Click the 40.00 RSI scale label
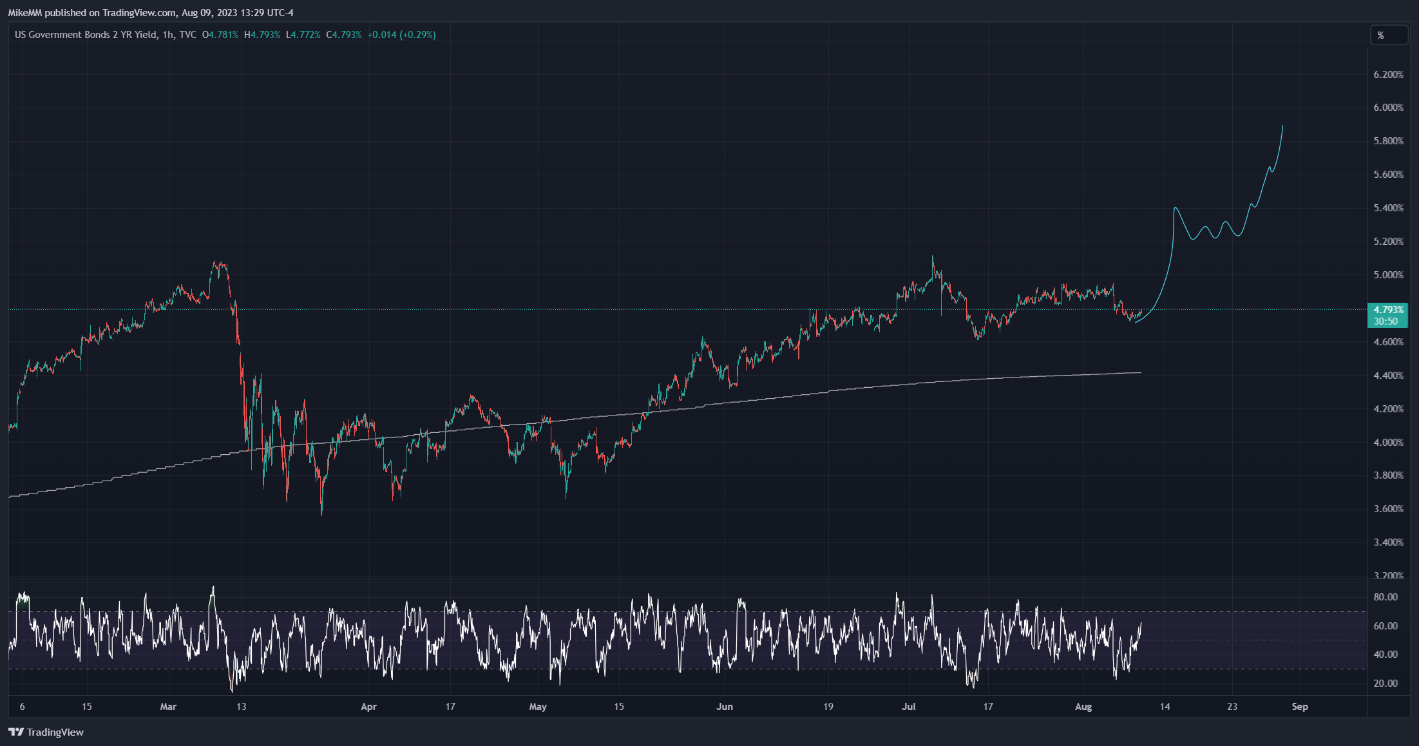The image size is (1419, 746). [x=1386, y=655]
